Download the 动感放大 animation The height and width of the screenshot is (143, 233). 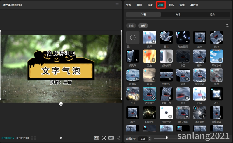pos(170,79)
